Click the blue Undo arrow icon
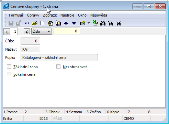The width and height of the screenshot is (169, 124). [27, 23]
